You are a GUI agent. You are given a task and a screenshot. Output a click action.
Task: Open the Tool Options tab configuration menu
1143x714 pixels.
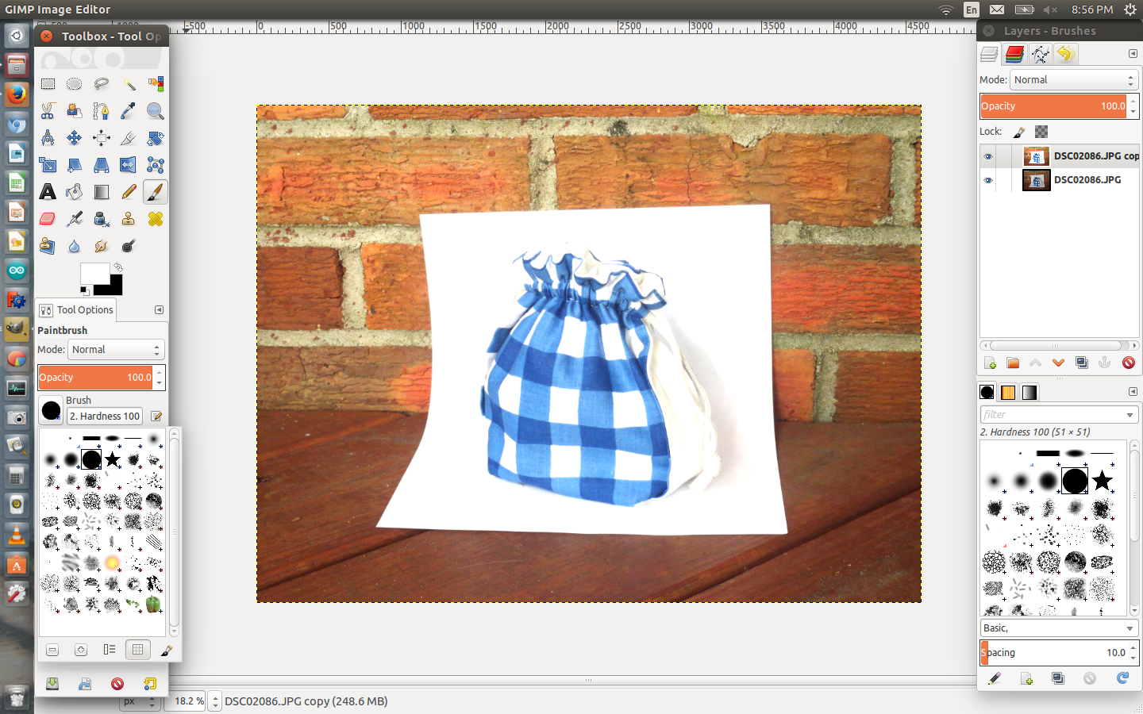(x=159, y=310)
